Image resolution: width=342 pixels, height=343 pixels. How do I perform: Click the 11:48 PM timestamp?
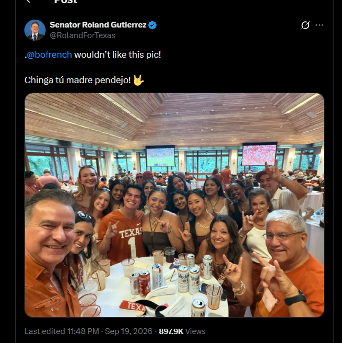pos(83,331)
